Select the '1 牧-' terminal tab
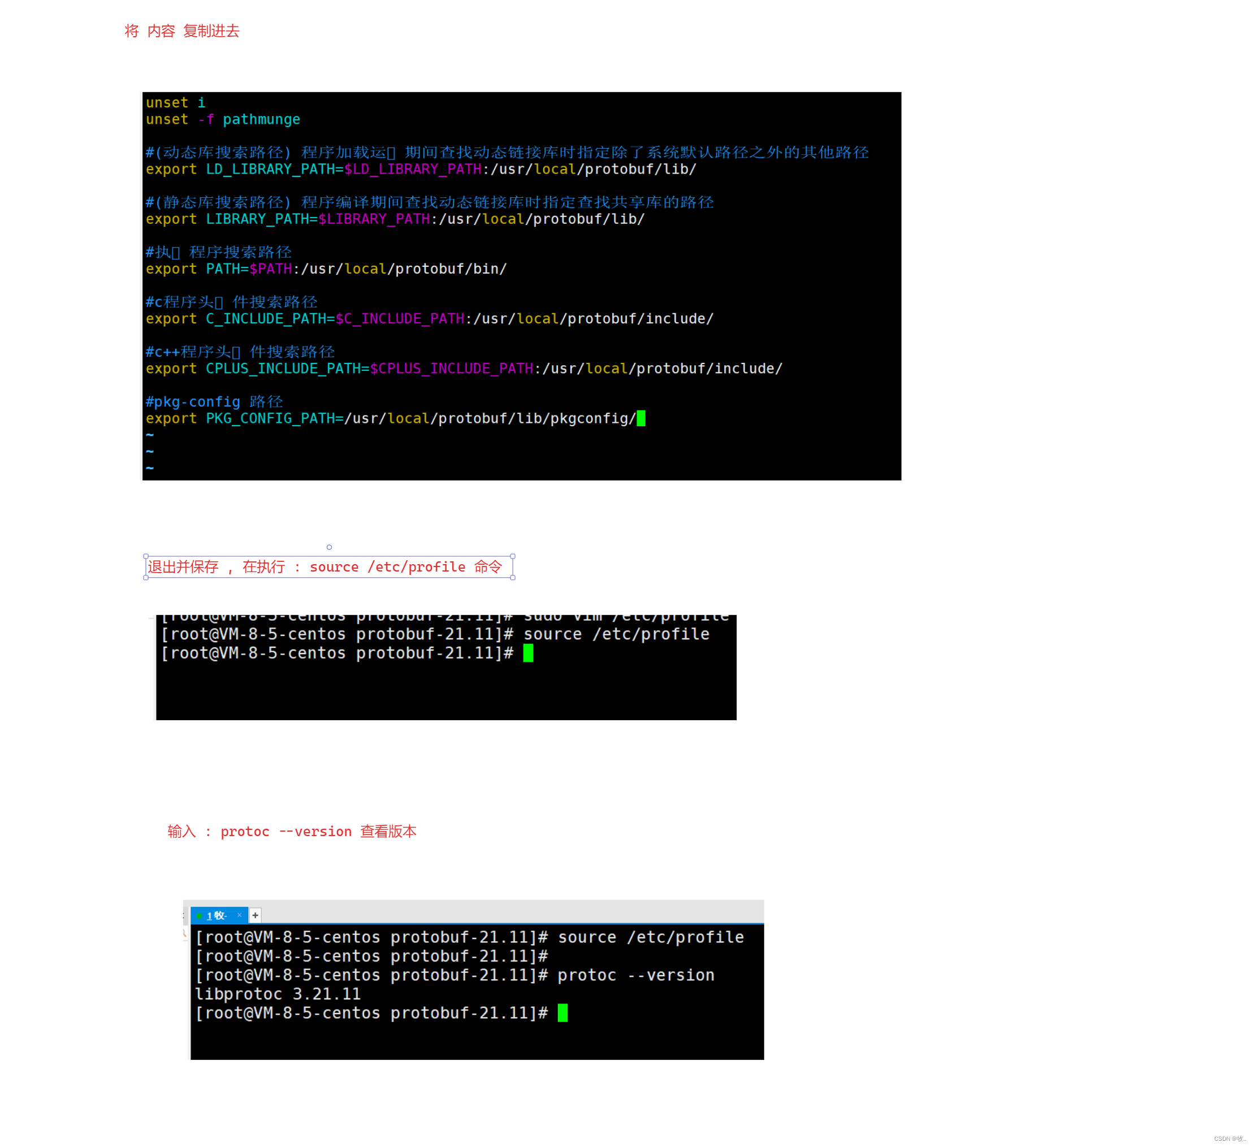 [217, 915]
